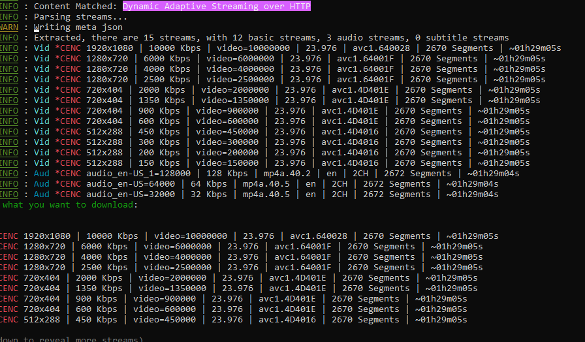Click 'video=2000000' in the INFO Vid log row
The height and width of the screenshot is (342, 585).
(235, 90)
